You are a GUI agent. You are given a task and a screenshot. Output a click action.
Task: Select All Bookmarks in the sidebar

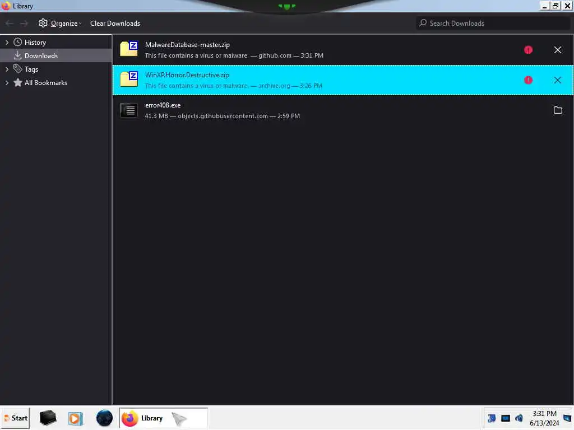point(46,83)
